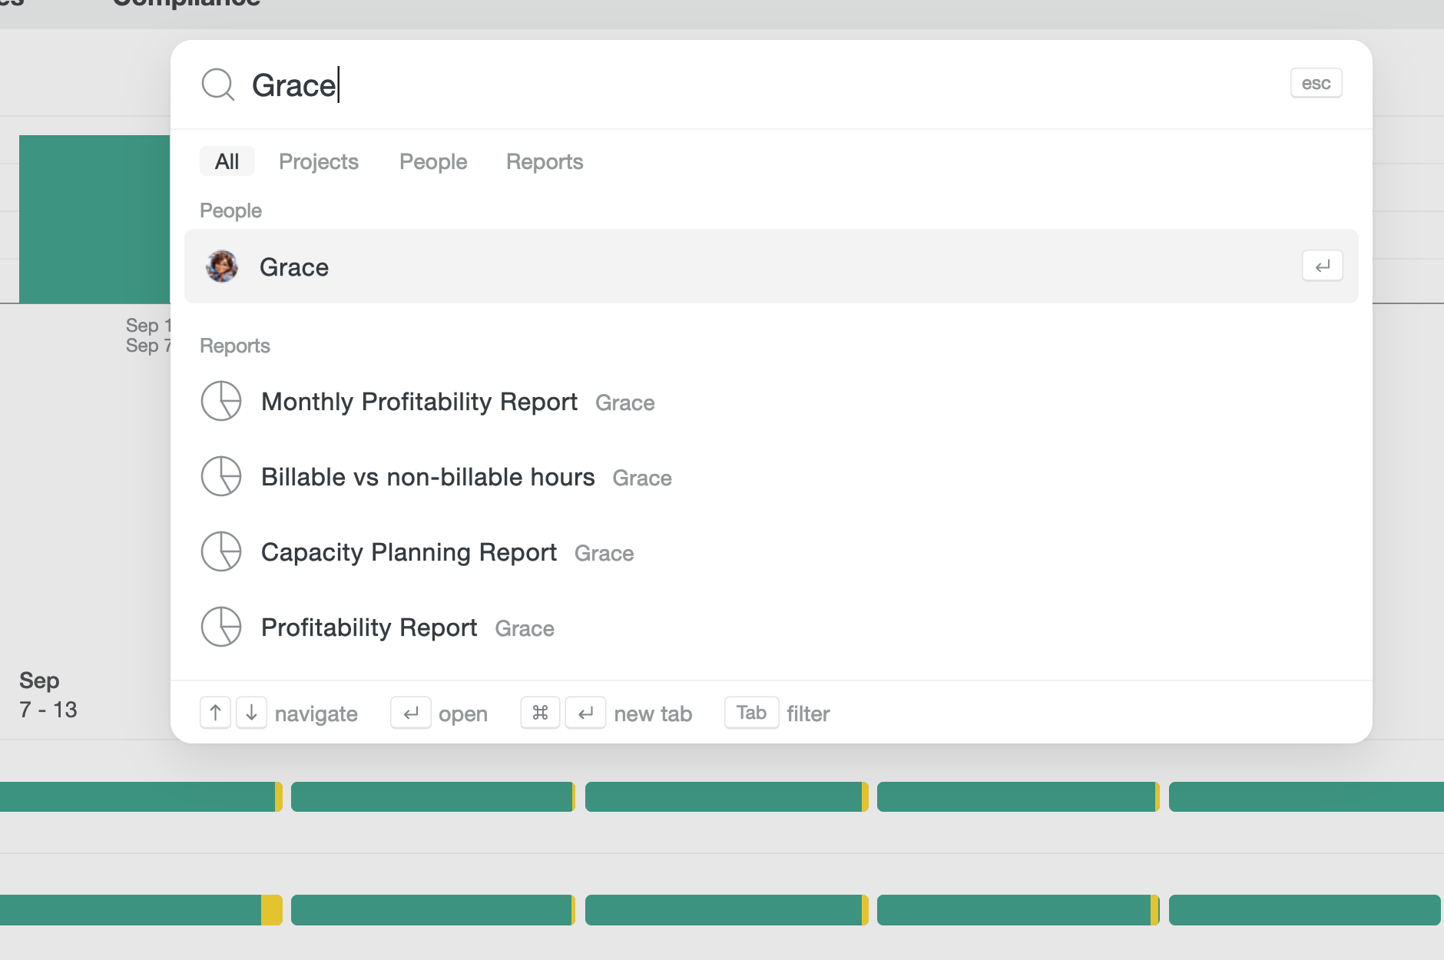Click the Sep 7 - 13 label behind dialog
1444x960 pixels.
[x=48, y=695]
